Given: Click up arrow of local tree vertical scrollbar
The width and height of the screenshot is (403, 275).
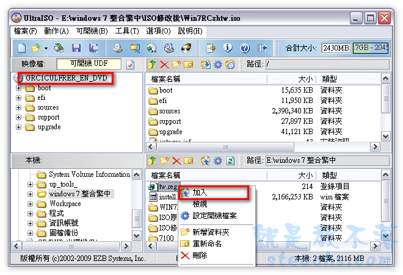Looking at the screenshot, I should 137,175.
